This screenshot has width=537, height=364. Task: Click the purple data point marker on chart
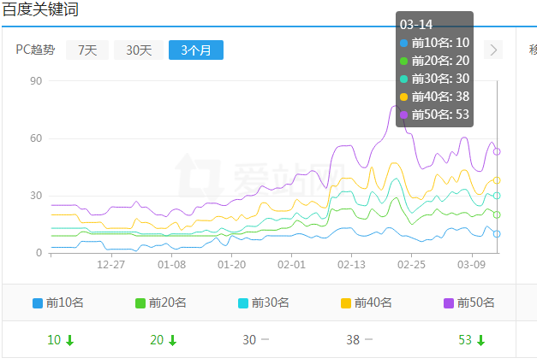(497, 151)
